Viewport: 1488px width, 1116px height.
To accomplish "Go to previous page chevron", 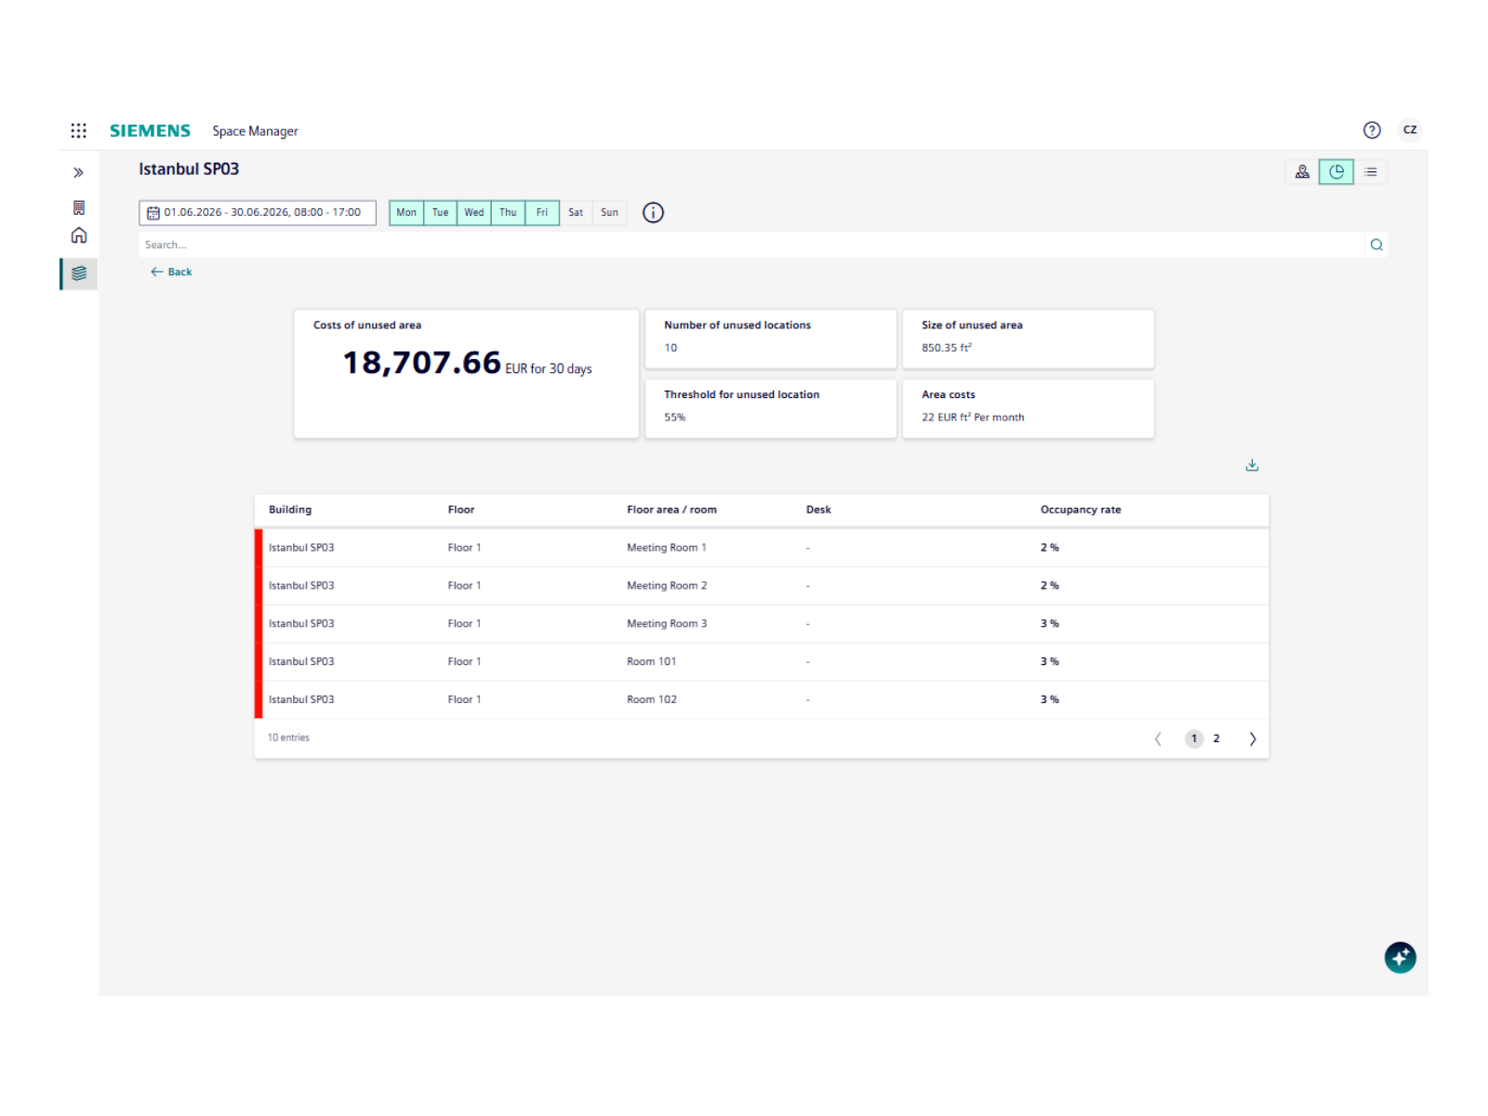I will (x=1158, y=739).
